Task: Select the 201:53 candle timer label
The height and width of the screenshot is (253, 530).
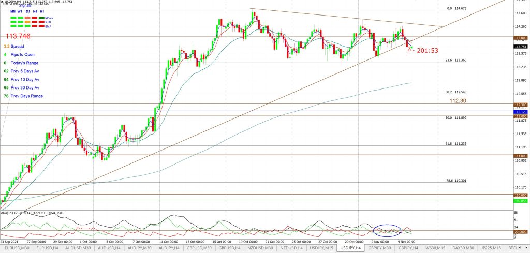Action: click(x=427, y=51)
